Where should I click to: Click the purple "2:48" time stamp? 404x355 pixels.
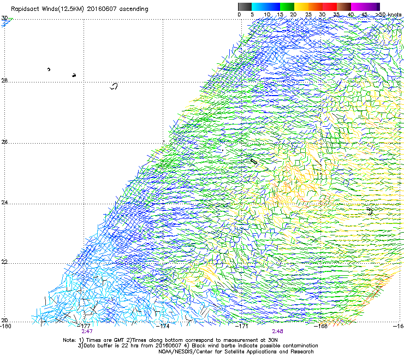(x=277, y=332)
